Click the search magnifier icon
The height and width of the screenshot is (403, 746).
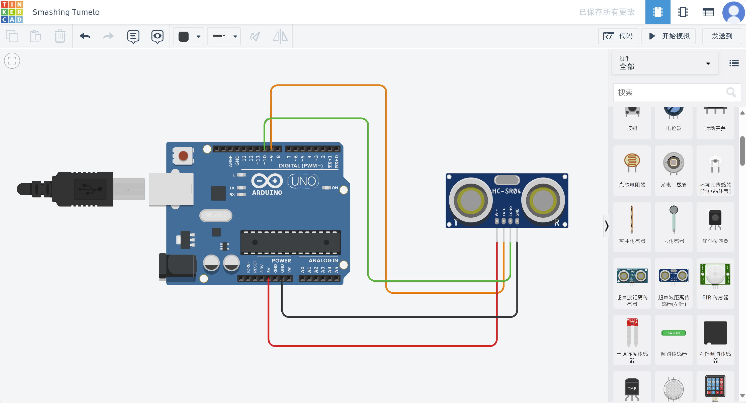point(731,93)
